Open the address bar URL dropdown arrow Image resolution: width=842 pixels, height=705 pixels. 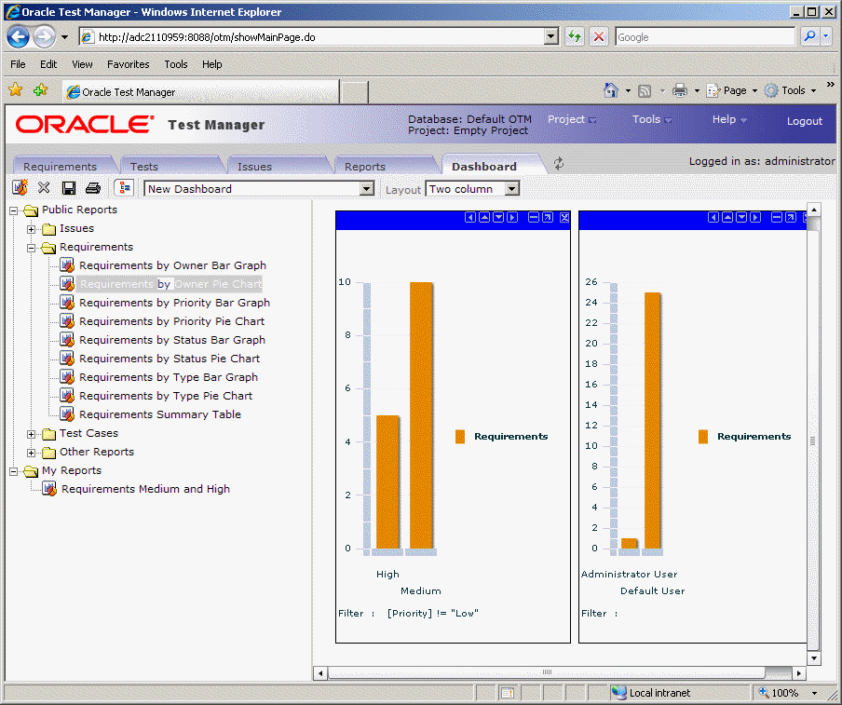[551, 36]
